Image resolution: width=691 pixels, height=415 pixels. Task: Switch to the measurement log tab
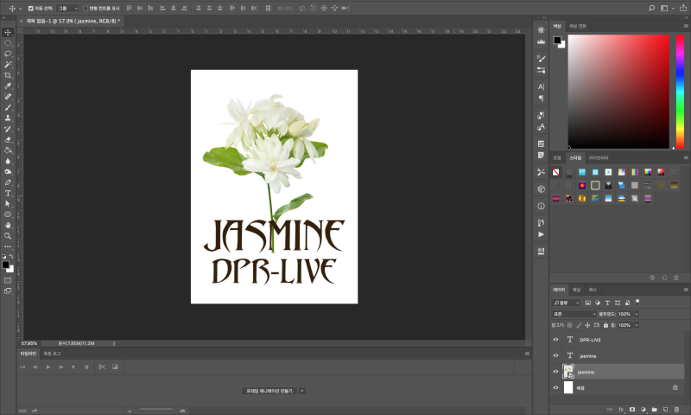coord(52,354)
